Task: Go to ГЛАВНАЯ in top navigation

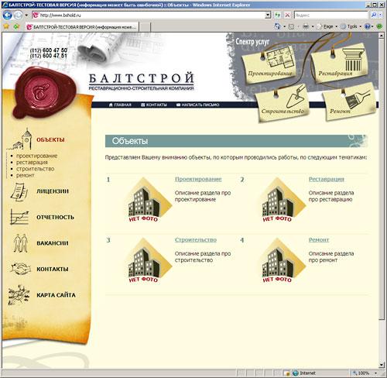Action: coord(120,105)
